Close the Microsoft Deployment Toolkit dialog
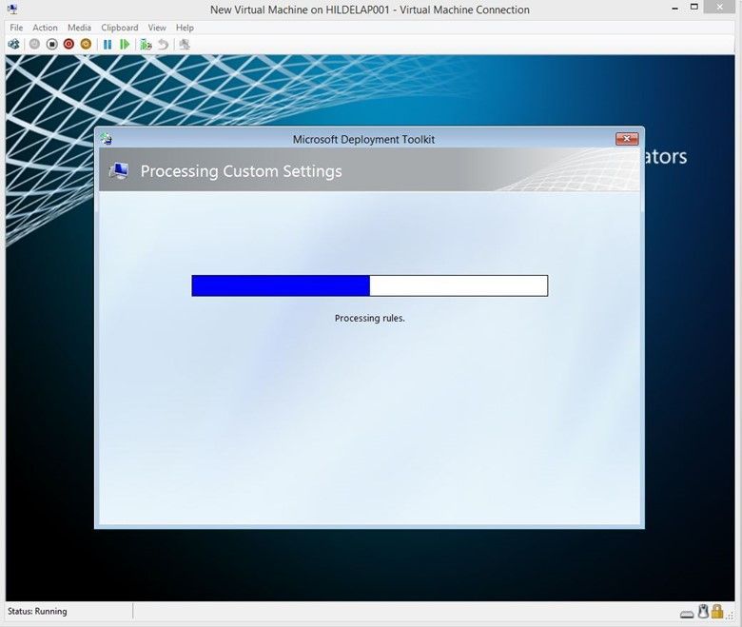This screenshot has height=627, width=742. point(627,139)
